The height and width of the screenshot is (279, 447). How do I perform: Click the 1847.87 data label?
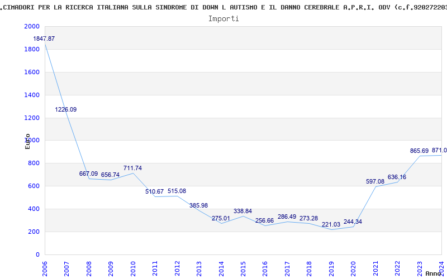44,39
